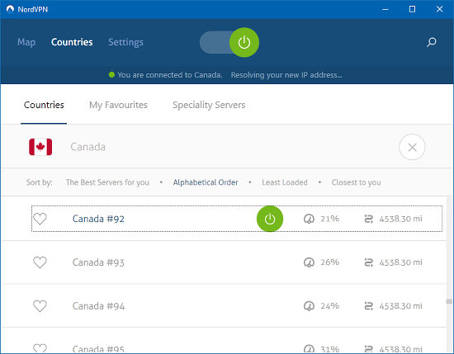
Task: Disconnect using Canada #92 power button
Action: tap(270, 219)
